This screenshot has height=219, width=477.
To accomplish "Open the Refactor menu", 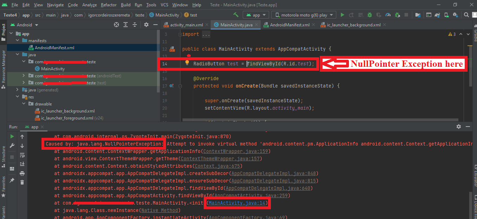I will (x=109, y=5).
